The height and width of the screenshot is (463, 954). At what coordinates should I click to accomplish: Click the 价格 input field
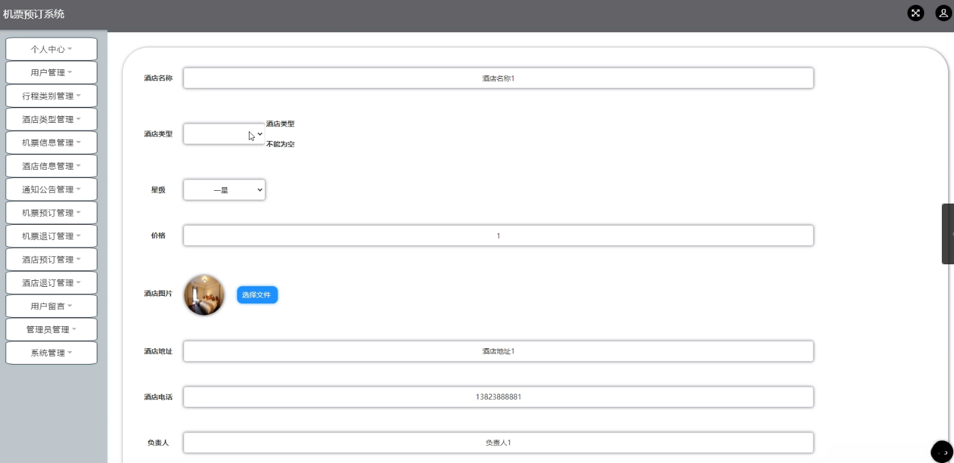pyautogui.click(x=498, y=236)
